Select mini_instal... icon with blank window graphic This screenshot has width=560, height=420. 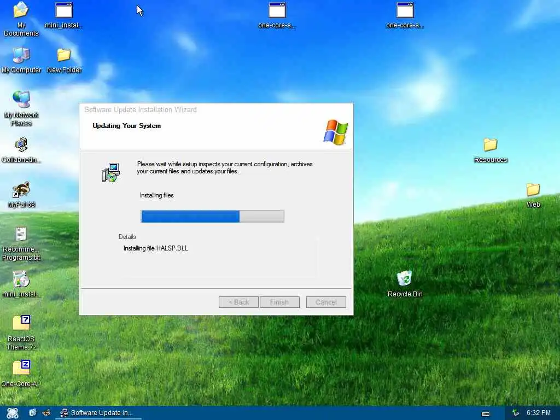click(64, 15)
